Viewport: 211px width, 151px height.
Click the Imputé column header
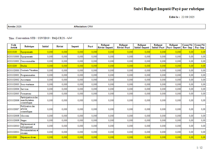pos(75,46)
